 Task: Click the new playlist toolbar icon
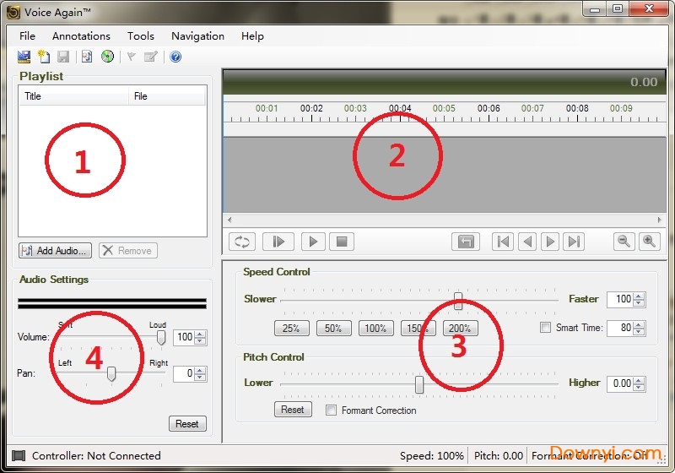44,57
